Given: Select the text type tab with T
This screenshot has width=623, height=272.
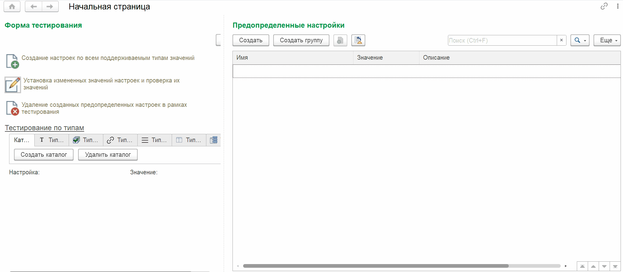Looking at the screenshot, I should [52, 140].
